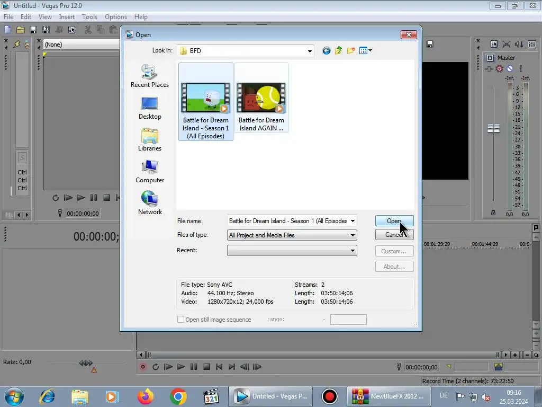Click Go to End in timeline transport
This screenshot has width=542, height=407.
(x=232, y=367)
